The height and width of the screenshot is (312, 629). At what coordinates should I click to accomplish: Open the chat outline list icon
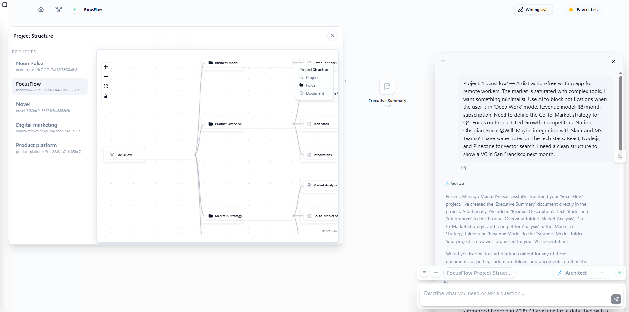tap(620, 156)
